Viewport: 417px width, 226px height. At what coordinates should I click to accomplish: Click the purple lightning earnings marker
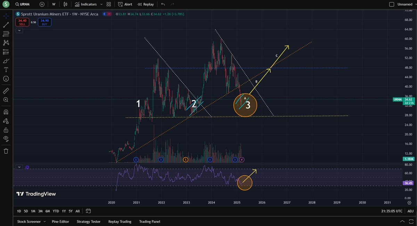click(242, 159)
